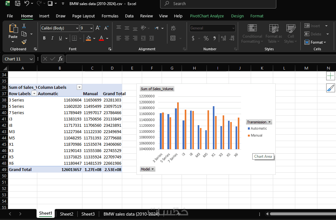Image resolution: width=336 pixels, height=220 pixels.
Task: Apply the orange fill color
Action: (x=88, y=38)
